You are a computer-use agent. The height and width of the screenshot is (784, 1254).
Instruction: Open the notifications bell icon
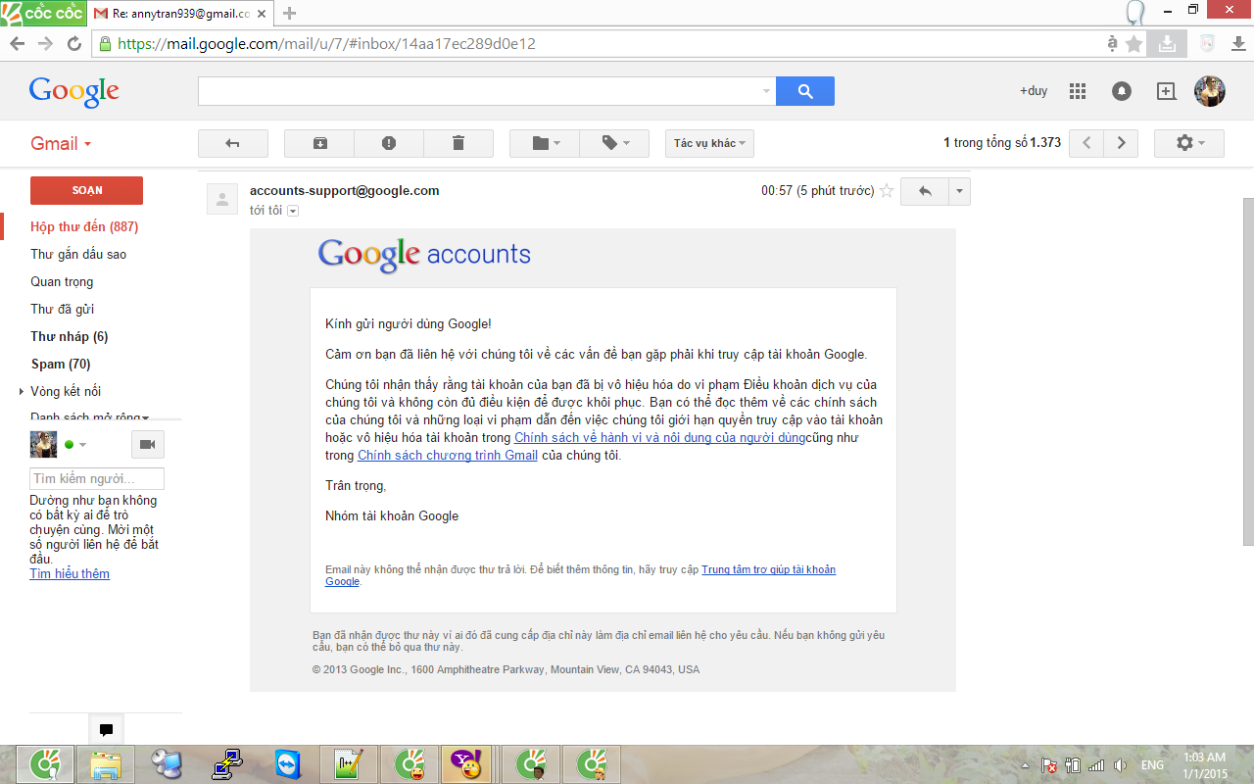(1122, 91)
